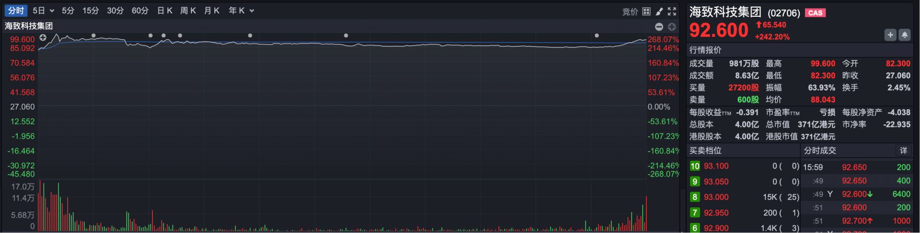The image size is (920, 233).
Task: Set price alert with bell icon
Action: coord(905,35)
